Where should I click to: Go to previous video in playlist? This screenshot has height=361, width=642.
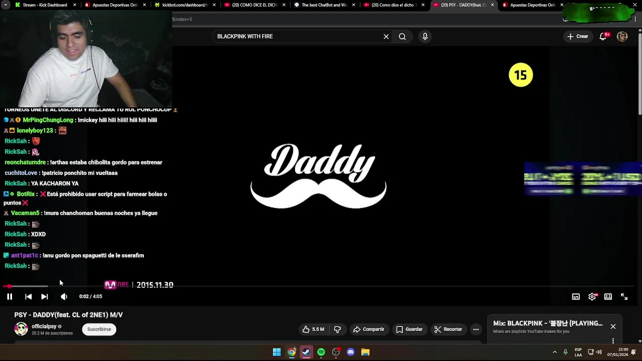[28, 296]
